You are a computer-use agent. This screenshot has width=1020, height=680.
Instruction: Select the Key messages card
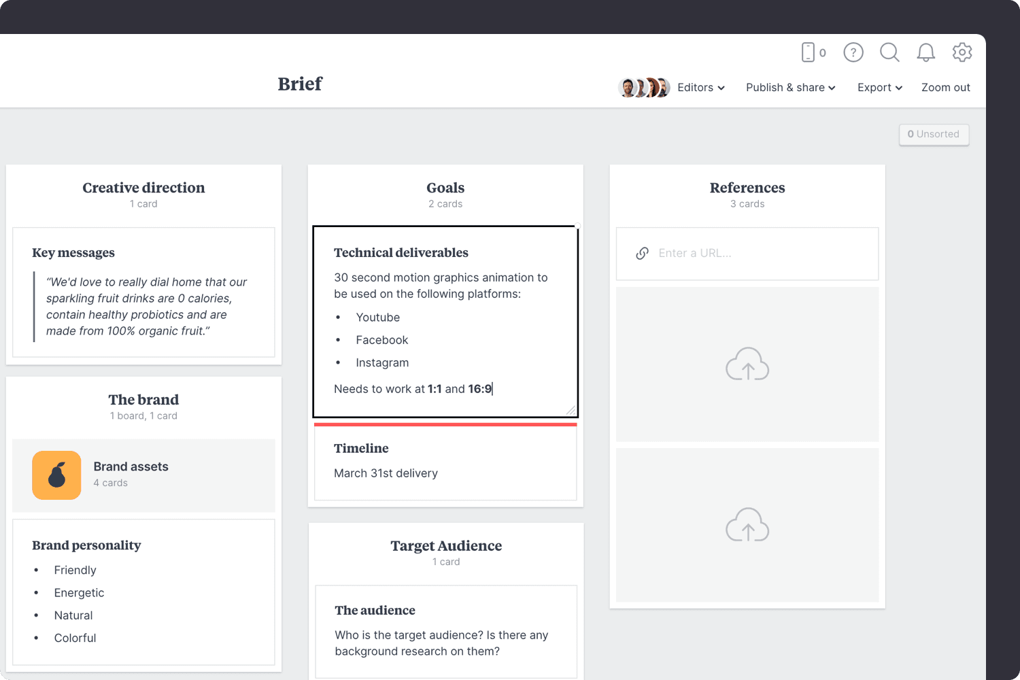coord(143,292)
